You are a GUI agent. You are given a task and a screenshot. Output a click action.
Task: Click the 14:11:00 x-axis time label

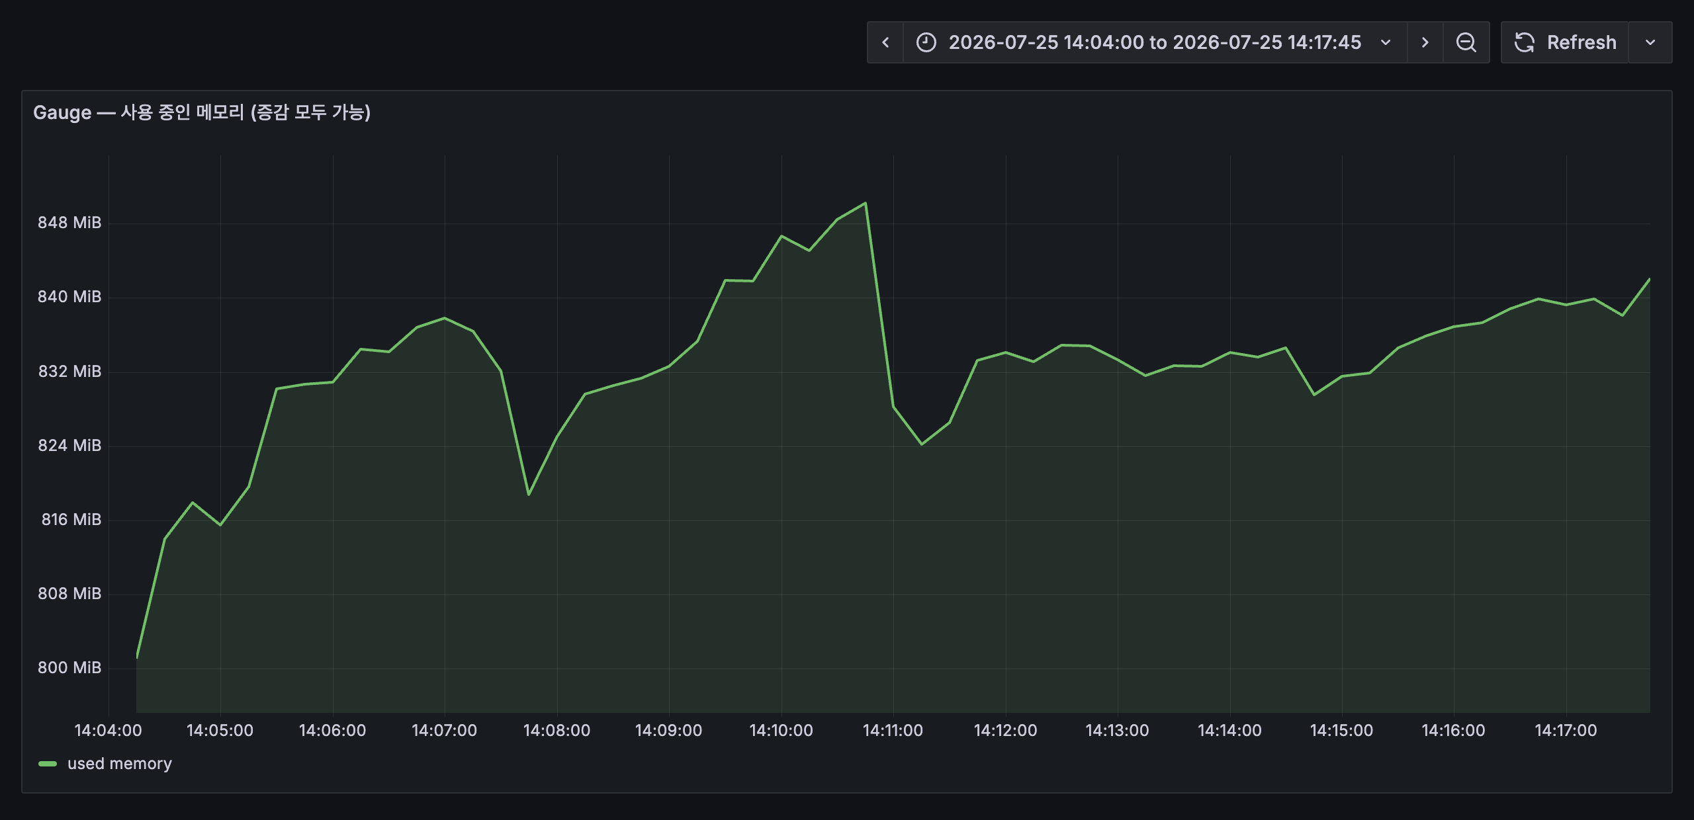tap(893, 730)
